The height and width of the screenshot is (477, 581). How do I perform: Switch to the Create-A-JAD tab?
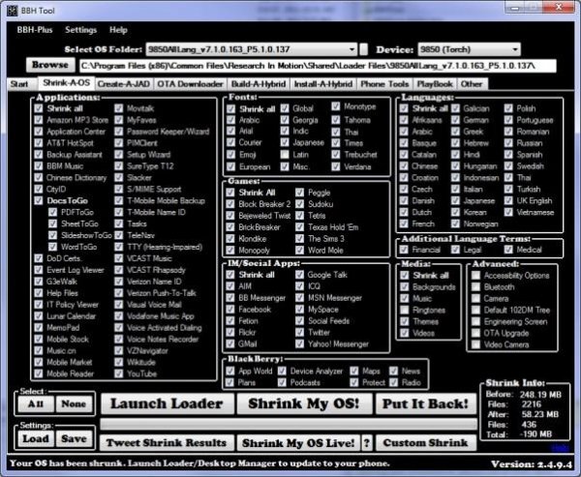click(123, 84)
